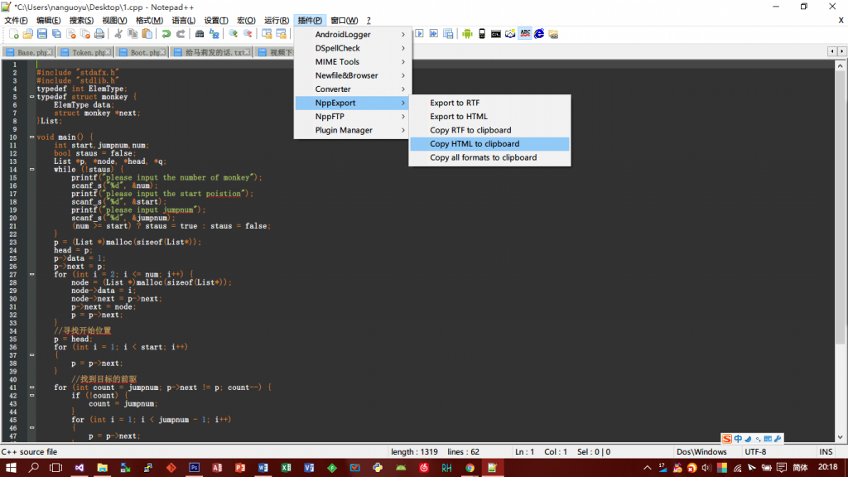Viewport: 848px width, 477px height.
Task: Collapse the fold marker at line 37
Action: pos(32,354)
